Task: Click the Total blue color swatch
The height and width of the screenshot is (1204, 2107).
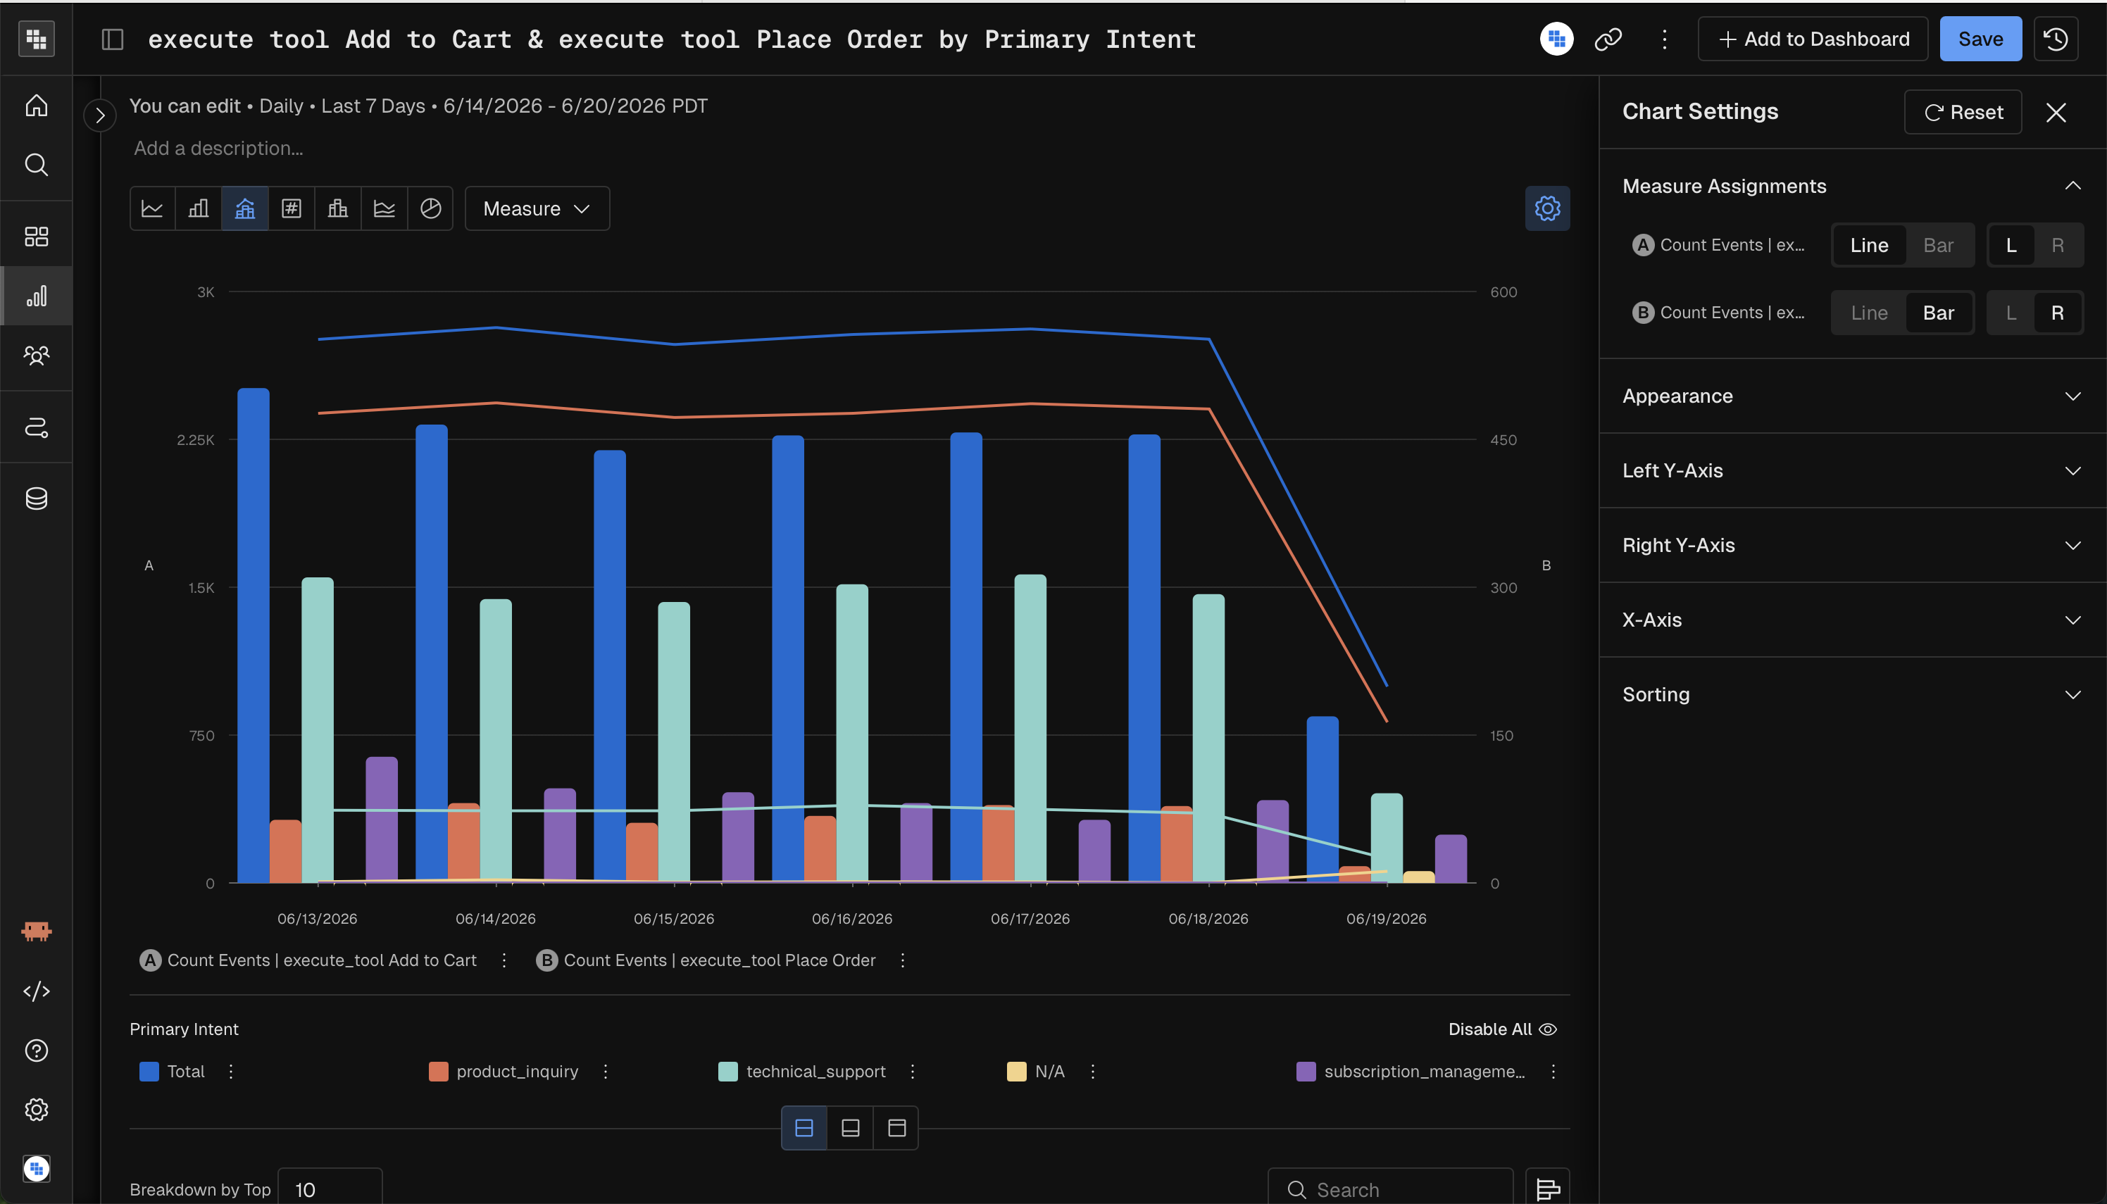Action: click(149, 1072)
